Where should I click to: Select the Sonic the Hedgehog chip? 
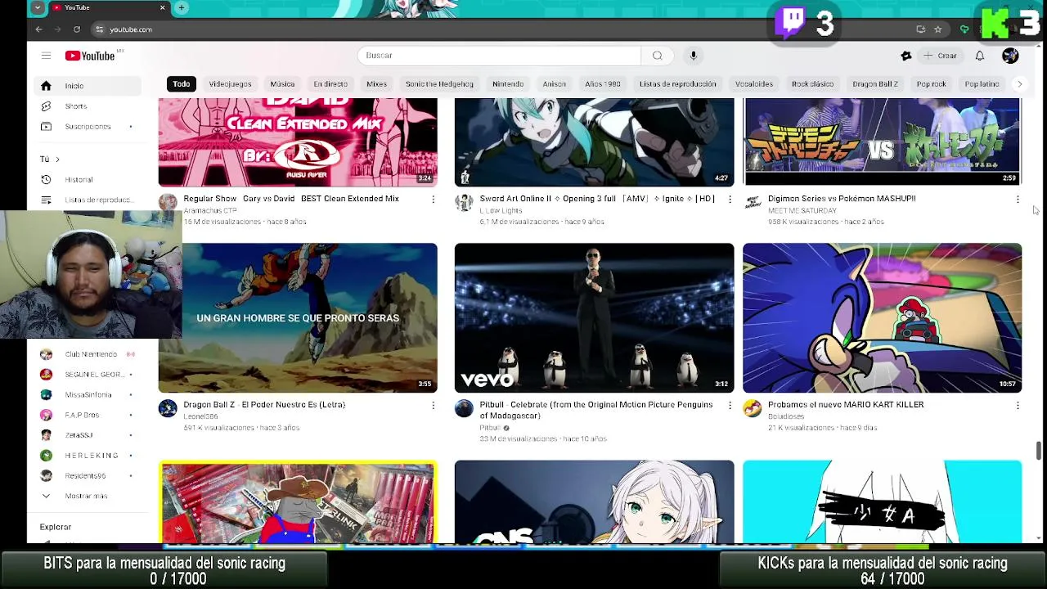click(439, 83)
